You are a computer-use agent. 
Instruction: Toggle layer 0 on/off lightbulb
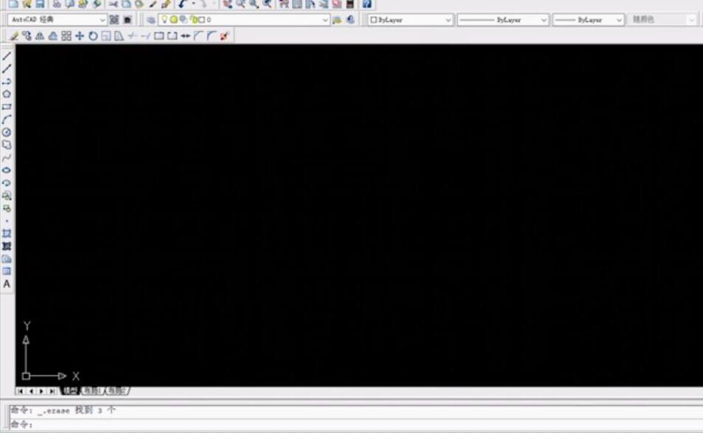pyautogui.click(x=164, y=19)
